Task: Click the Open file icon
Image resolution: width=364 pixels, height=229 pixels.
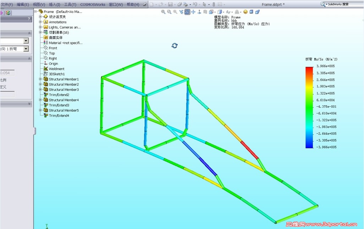Action: tap(161, 4)
